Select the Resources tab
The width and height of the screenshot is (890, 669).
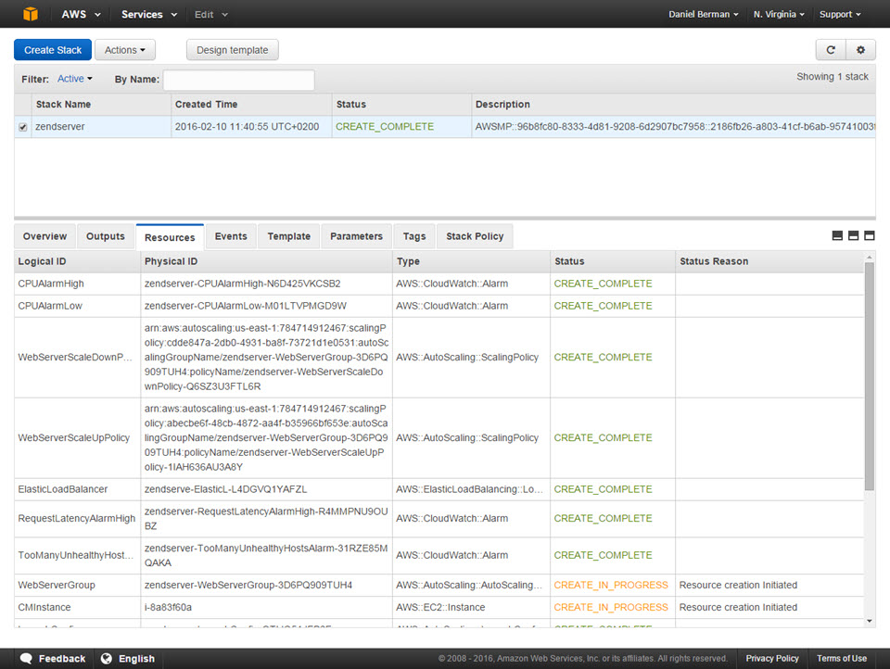point(170,237)
